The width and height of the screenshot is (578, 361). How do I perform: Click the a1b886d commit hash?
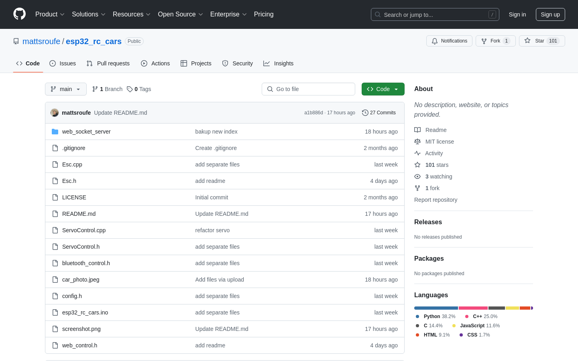tap(313, 113)
